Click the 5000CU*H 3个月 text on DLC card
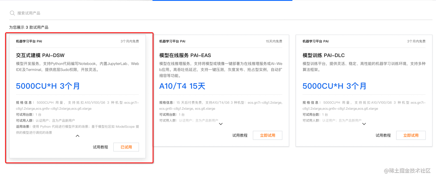The image size is (436, 179). (x=335, y=86)
